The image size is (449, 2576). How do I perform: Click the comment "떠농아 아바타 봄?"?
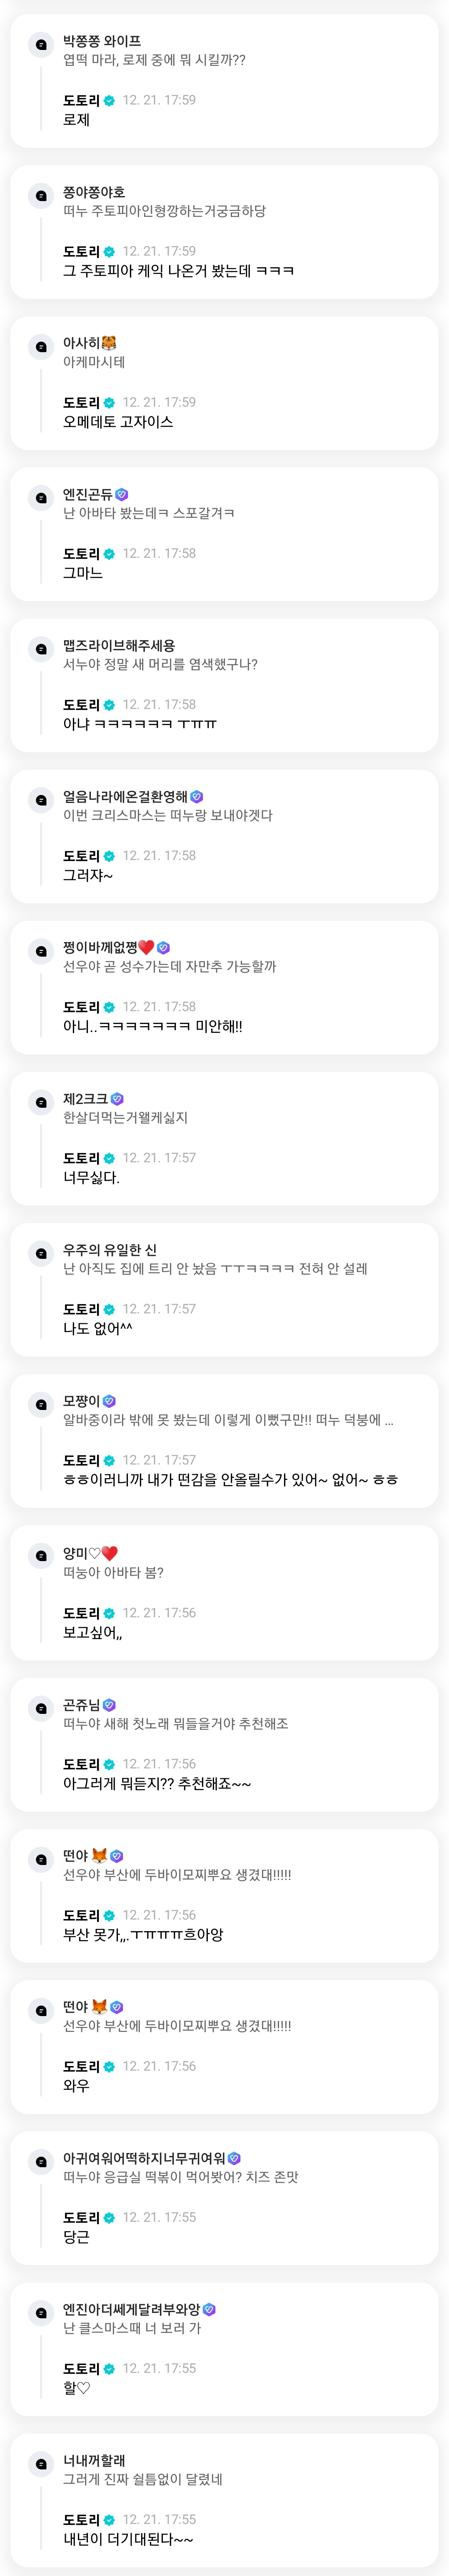coord(113,1572)
